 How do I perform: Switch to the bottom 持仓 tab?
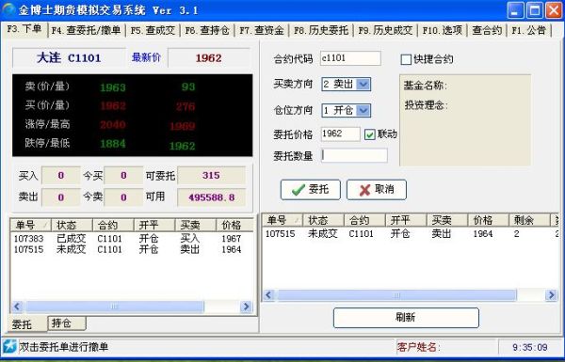[67, 323]
